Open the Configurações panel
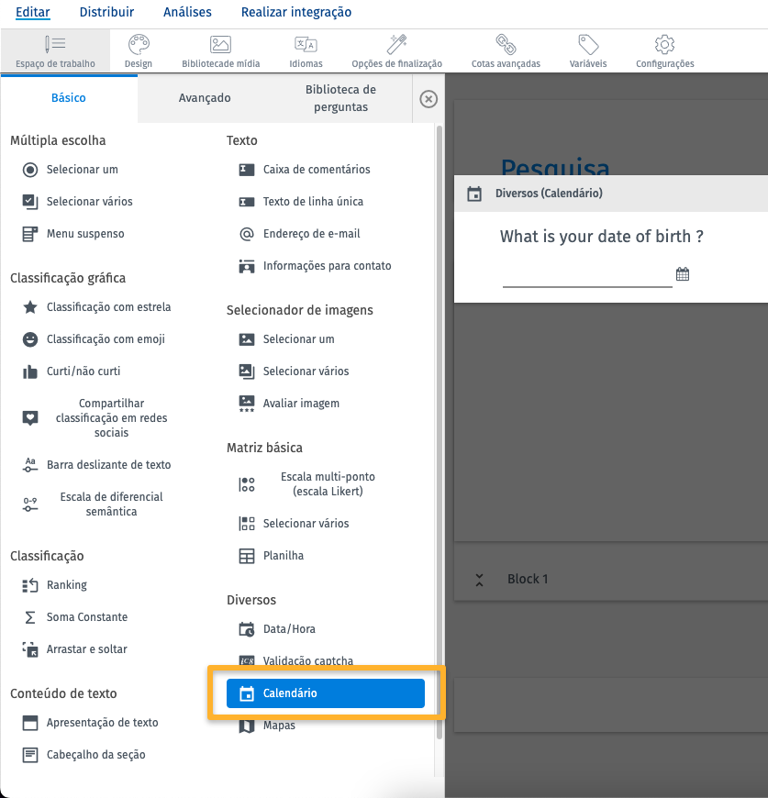The height and width of the screenshot is (798, 768). 663,50
